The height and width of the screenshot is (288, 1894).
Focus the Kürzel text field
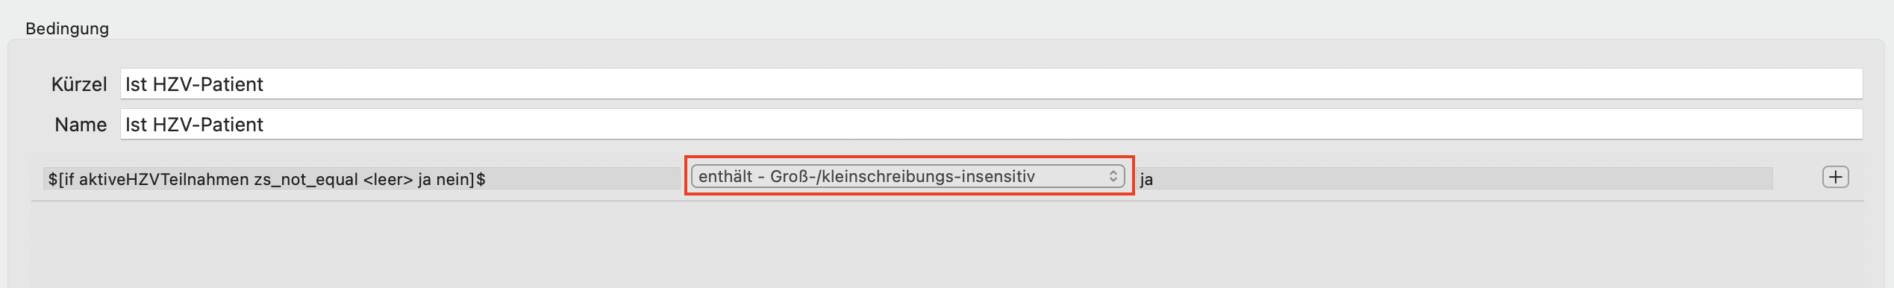tap(991, 84)
